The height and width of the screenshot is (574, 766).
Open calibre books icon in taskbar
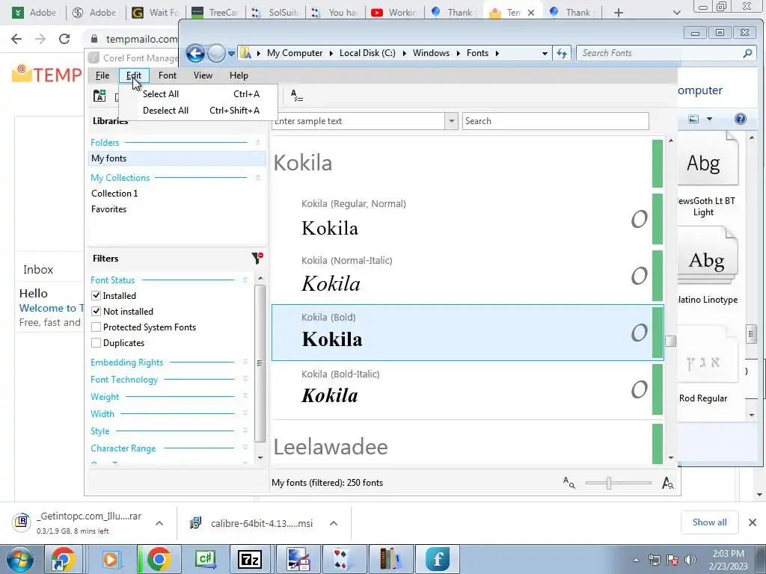pos(390,559)
